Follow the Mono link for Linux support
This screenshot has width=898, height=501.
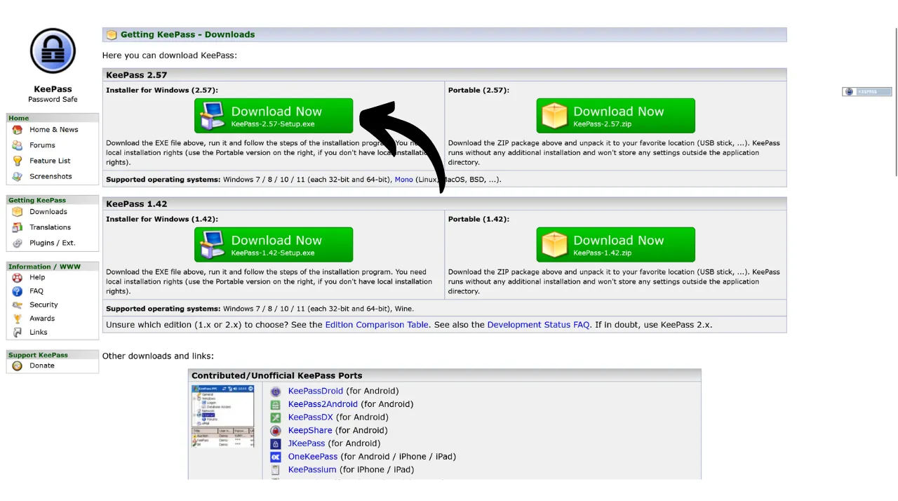click(x=403, y=180)
